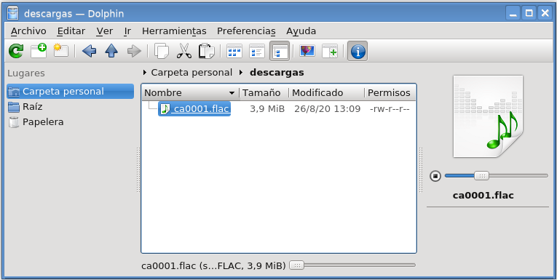This screenshot has width=557, height=280.
Task: Go up to parent folder
Action: pos(111,51)
